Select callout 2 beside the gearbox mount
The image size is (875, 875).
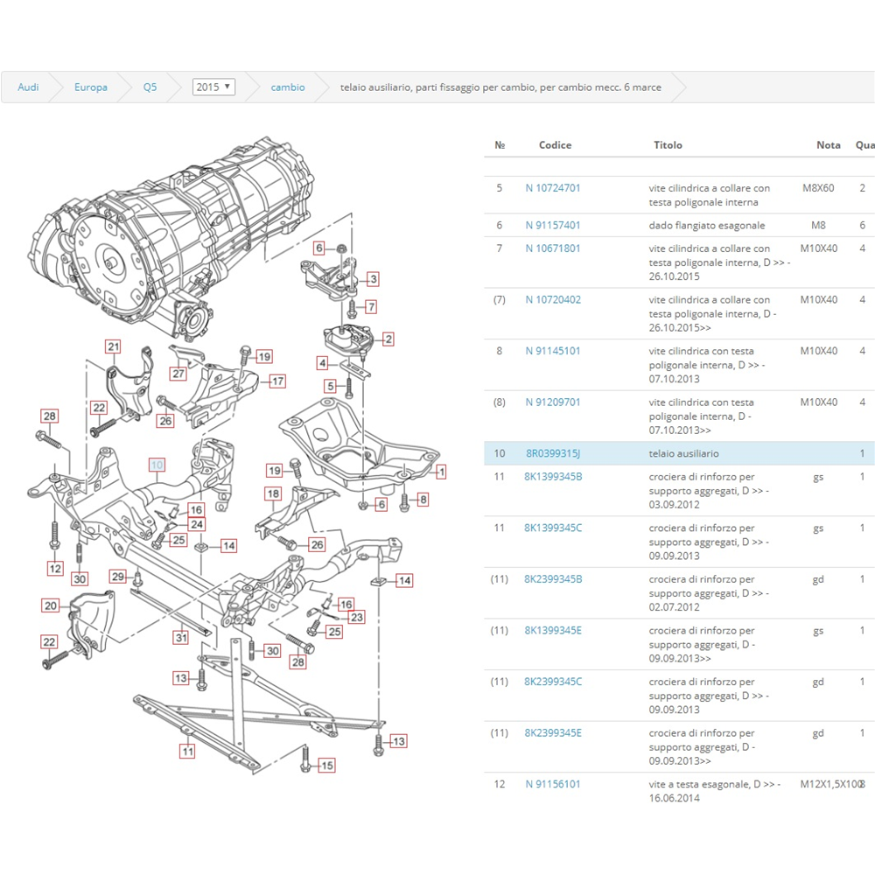[388, 339]
